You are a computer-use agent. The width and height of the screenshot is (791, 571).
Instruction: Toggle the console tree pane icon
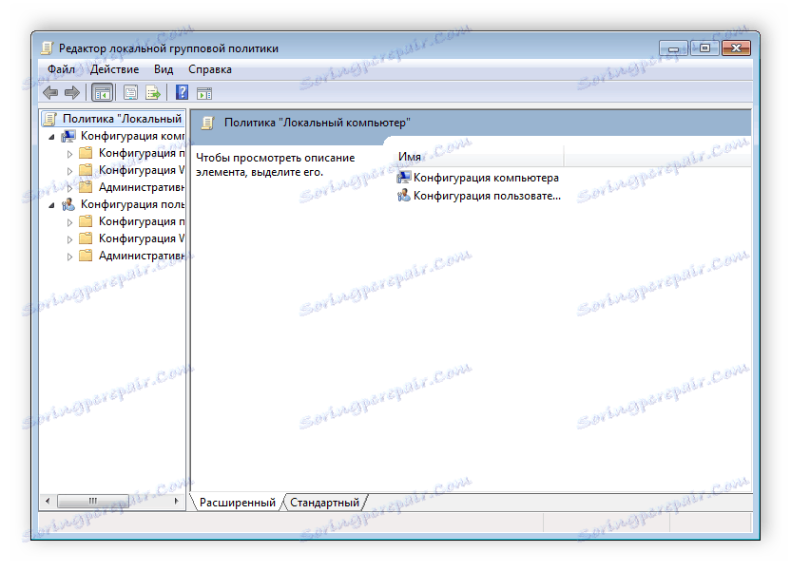point(102,92)
